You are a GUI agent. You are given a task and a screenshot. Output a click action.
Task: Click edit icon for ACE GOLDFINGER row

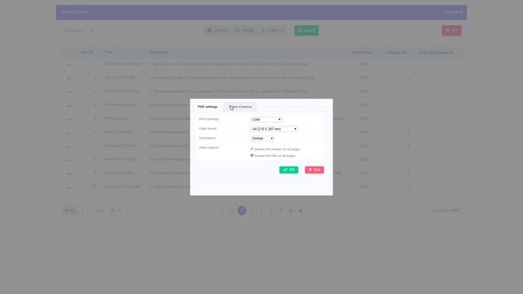pyautogui.click(x=69, y=78)
